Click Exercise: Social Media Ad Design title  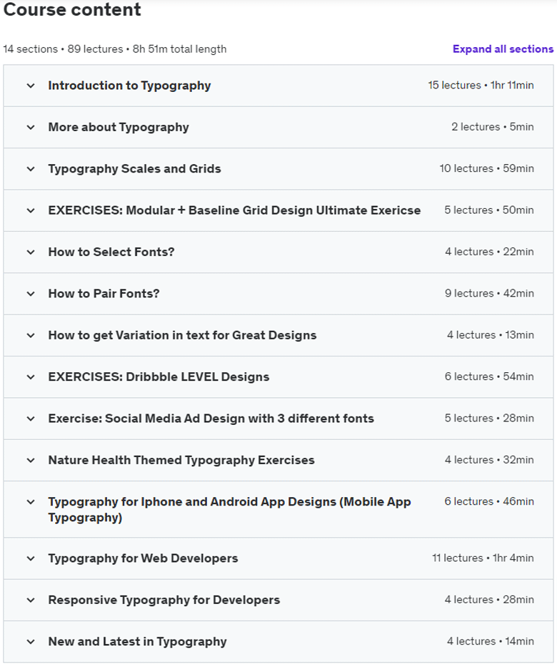click(211, 419)
